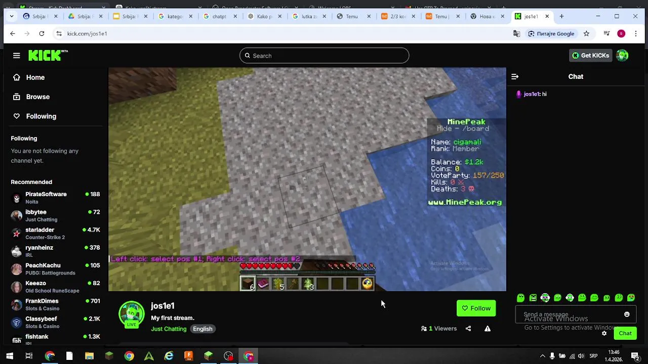The image size is (648, 364).
Task: Share the stream via share icon
Action: [468, 329]
